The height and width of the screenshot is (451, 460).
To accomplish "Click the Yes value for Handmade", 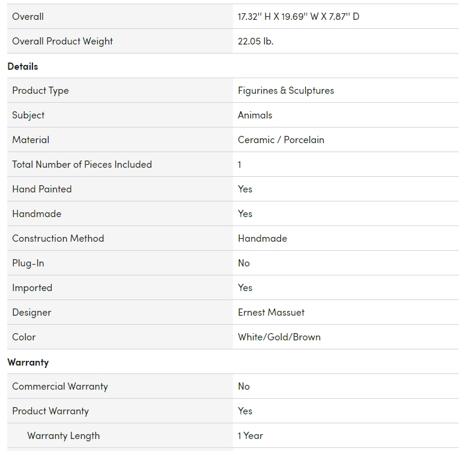I will click(245, 214).
